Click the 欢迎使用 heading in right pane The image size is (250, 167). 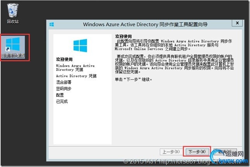click(123, 36)
